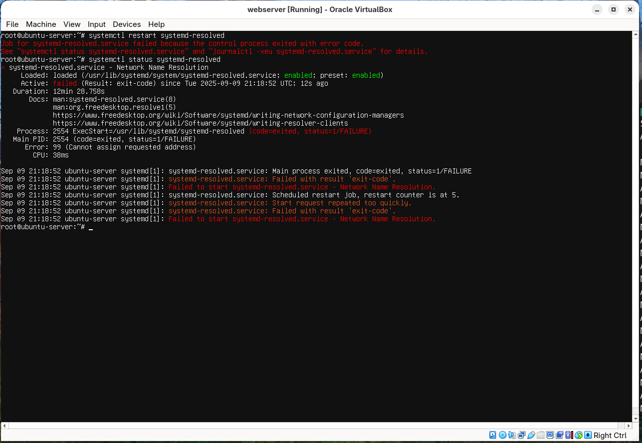Click the audio speaker status icon

pos(512,435)
